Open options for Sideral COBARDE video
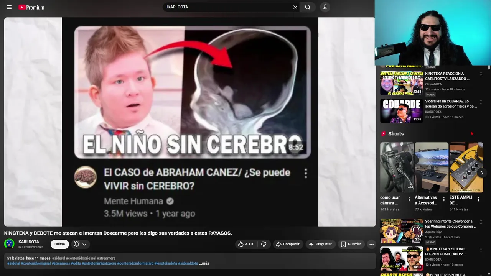The height and width of the screenshot is (276, 491). coord(481,102)
